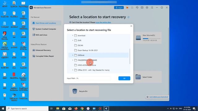Follow the 'scan the entire disk' link
The height and width of the screenshot is (111, 198).
point(103,22)
